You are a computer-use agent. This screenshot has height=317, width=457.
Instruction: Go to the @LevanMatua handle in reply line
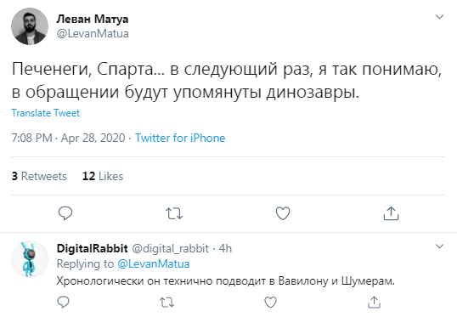click(x=153, y=264)
